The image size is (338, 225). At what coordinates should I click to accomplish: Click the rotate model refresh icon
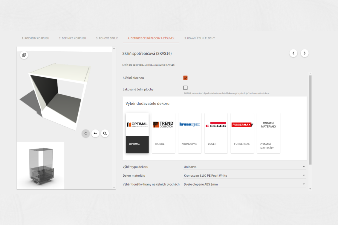point(86,133)
